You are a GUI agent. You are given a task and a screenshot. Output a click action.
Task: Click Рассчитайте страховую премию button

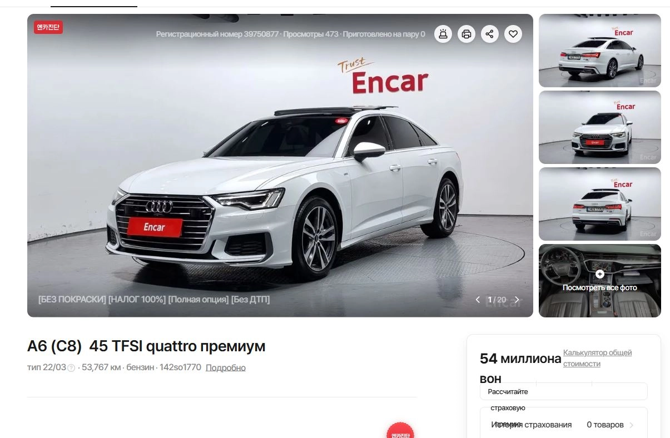click(x=564, y=391)
